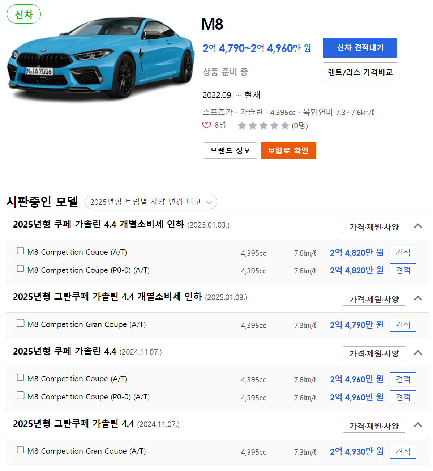
Task: Check M8 Competition Gran Coupe priced 2억 4,930만
Action: [x=21, y=450]
